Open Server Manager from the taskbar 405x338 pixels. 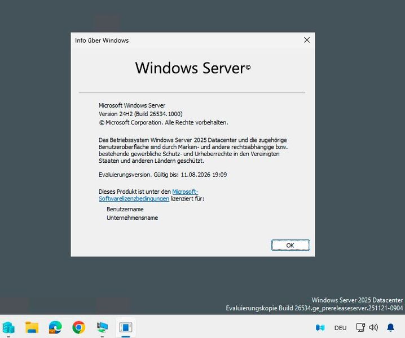click(x=8, y=328)
